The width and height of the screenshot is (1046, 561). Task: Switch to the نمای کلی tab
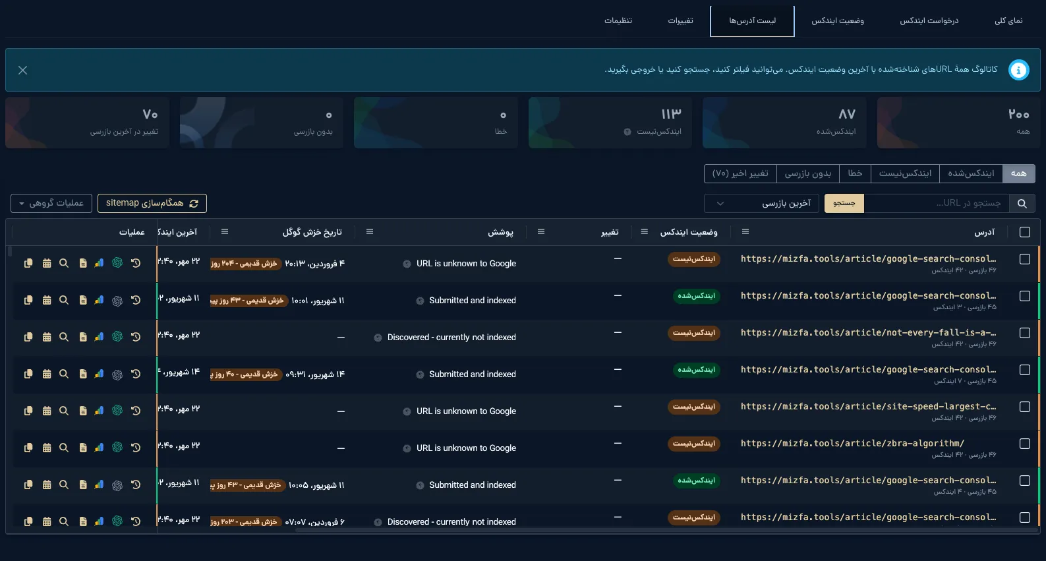coord(1008,20)
